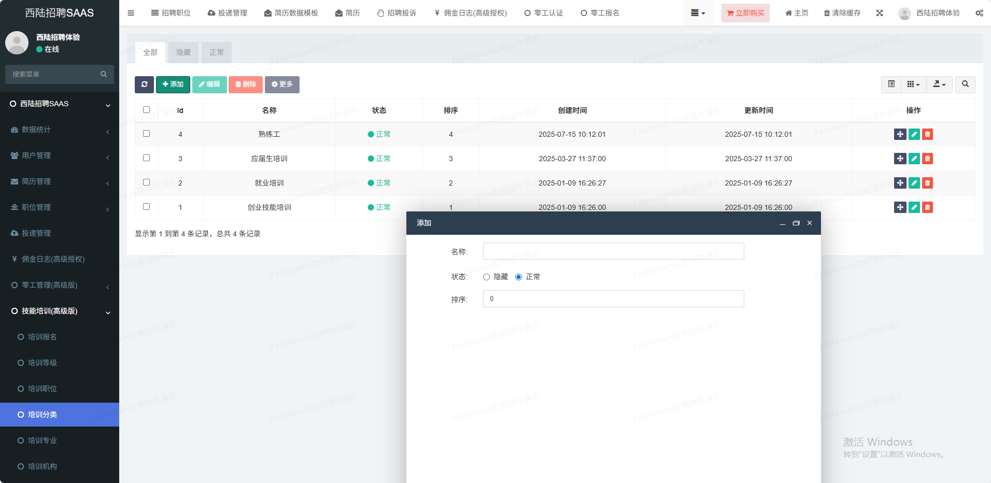
Task: Click the sidebar hamburger toggle icon
Action: point(131,13)
